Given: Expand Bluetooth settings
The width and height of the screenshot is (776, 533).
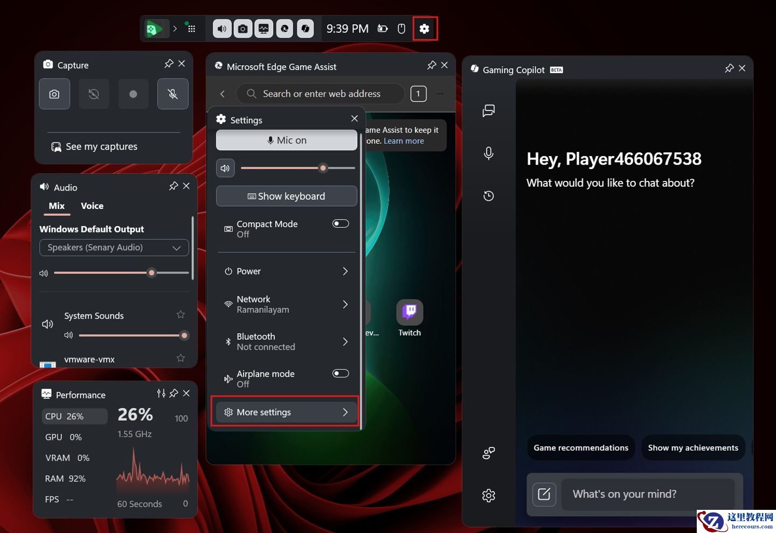Looking at the screenshot, I should coord(287,341).
